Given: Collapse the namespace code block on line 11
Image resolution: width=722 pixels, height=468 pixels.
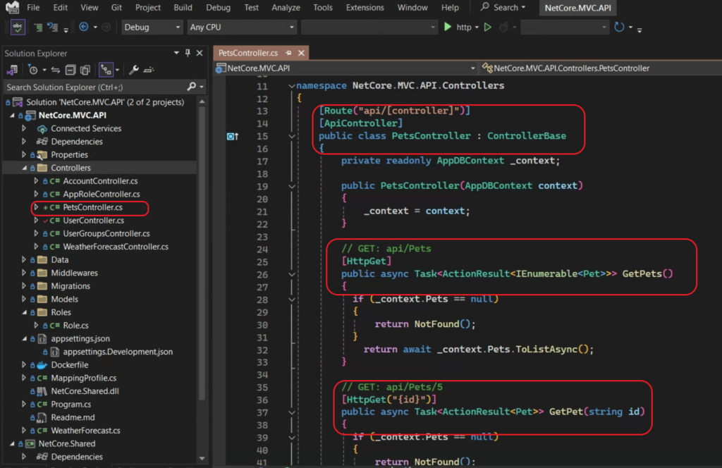Looking at the screenshot, I should tap(290, 86).
